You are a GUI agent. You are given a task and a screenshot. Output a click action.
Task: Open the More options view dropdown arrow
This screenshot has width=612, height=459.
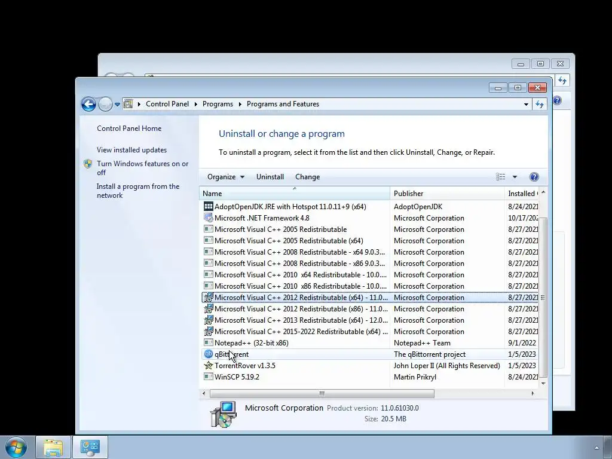(x=515, y=177)
